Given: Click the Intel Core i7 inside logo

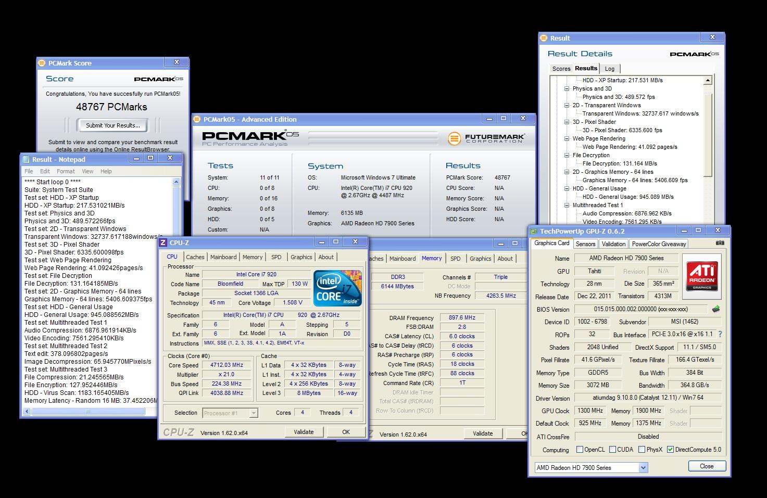Looking at the screenshot, I should [x=337, y=288].
